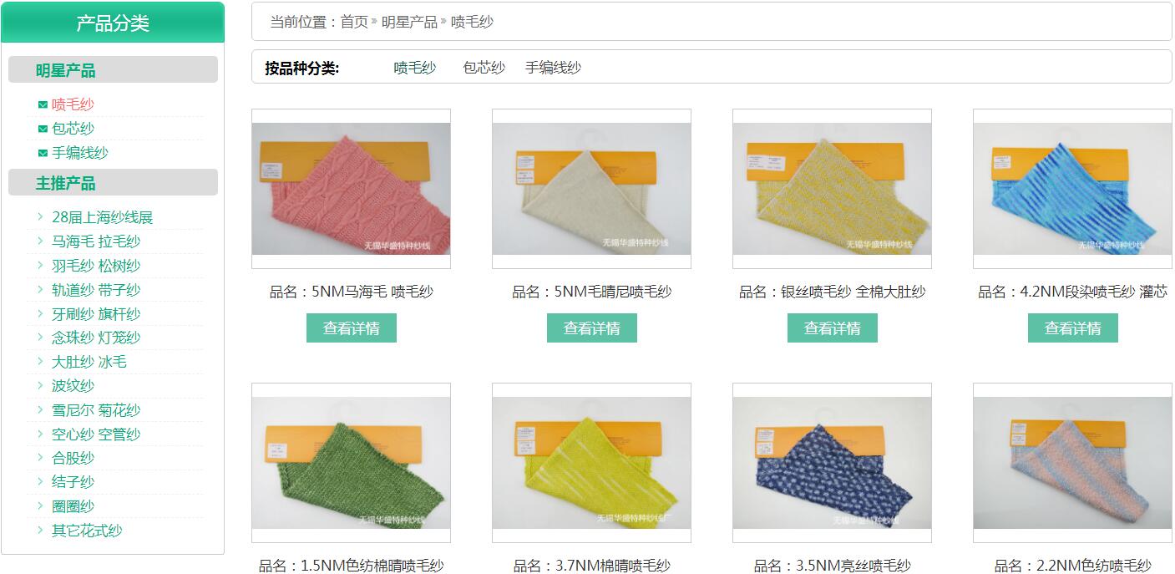Click 查看详情 under 4.2NM段染喷毛纱

1073,328
